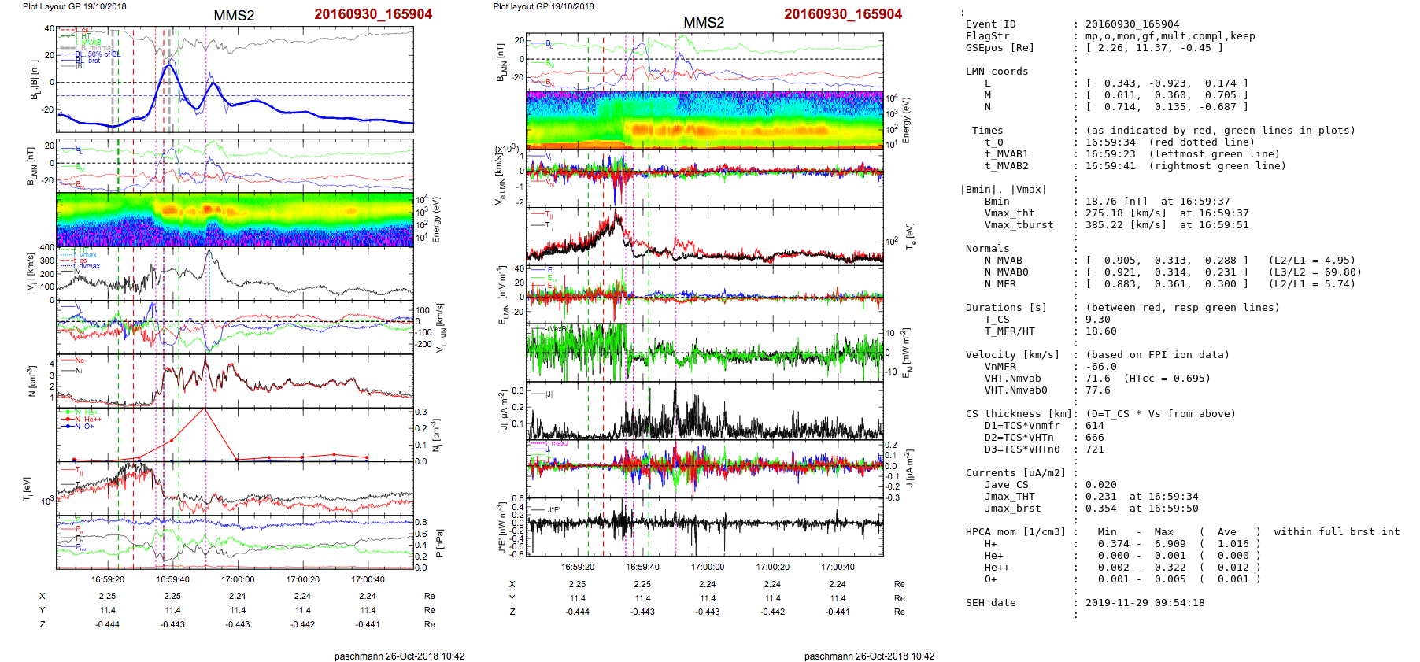
Task: Click the electron energy spectrogram in right plot
Action: (704, 120)
